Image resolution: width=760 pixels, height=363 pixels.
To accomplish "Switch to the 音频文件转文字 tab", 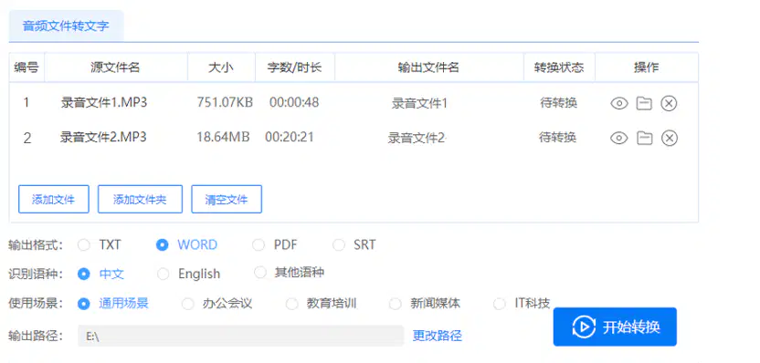I will pyautogui.click(x=66, y=26).
